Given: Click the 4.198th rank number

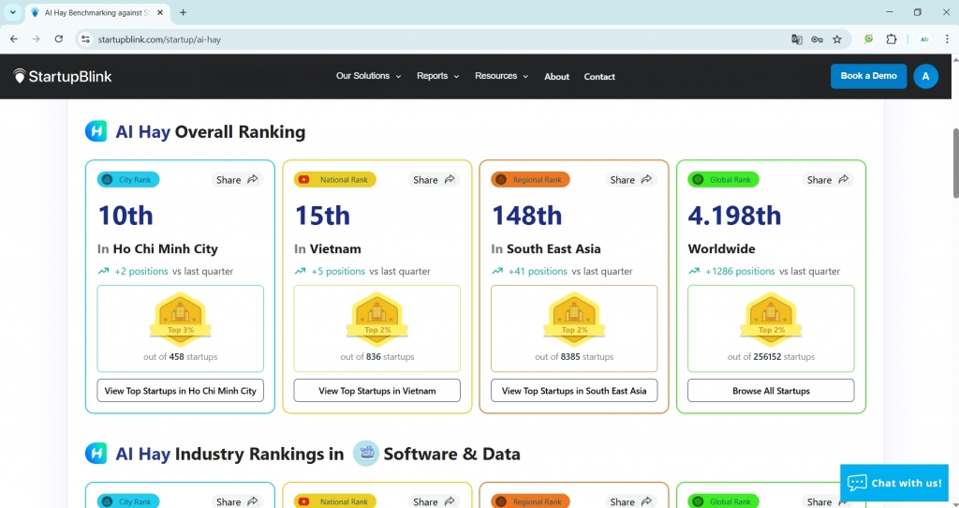Looking at the screenshot, I should click(734, 216).
